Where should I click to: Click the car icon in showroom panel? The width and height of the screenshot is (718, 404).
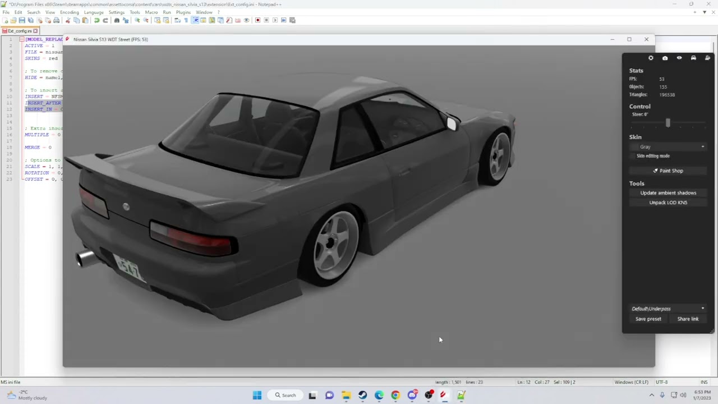693,58
